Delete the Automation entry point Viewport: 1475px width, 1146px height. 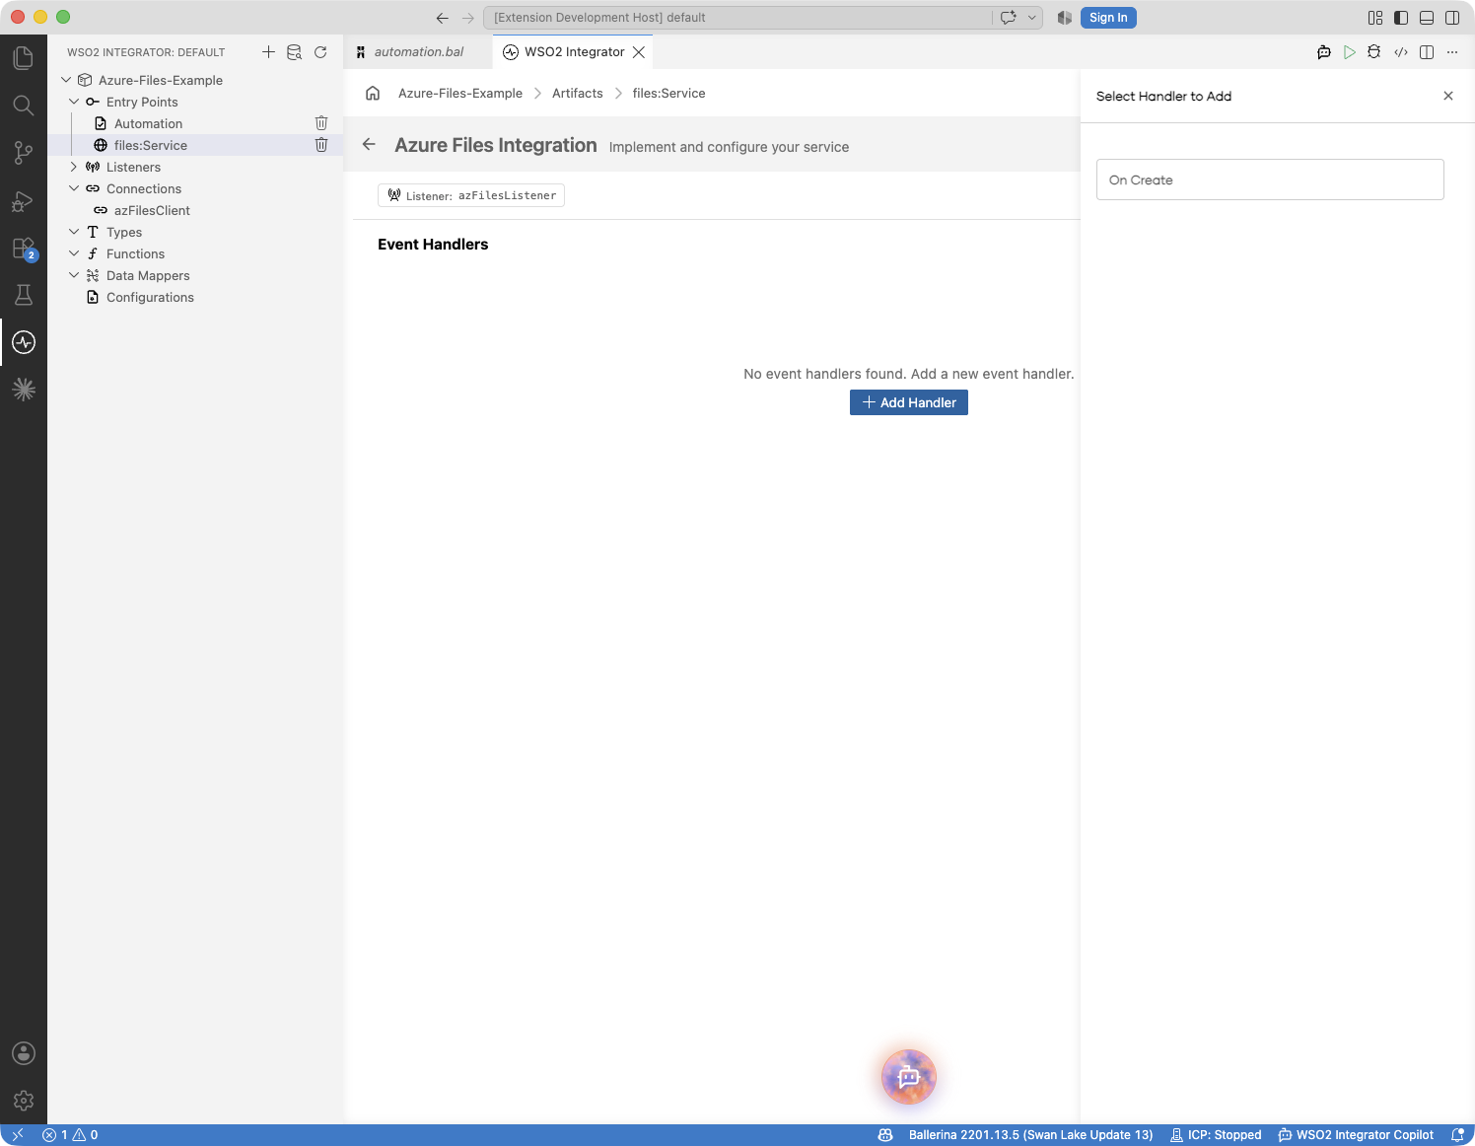pyautogui.click(x=321, y=123)
